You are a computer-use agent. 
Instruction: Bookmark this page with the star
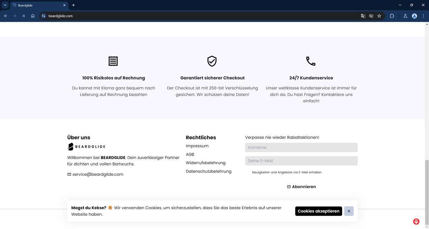point(379,16)
